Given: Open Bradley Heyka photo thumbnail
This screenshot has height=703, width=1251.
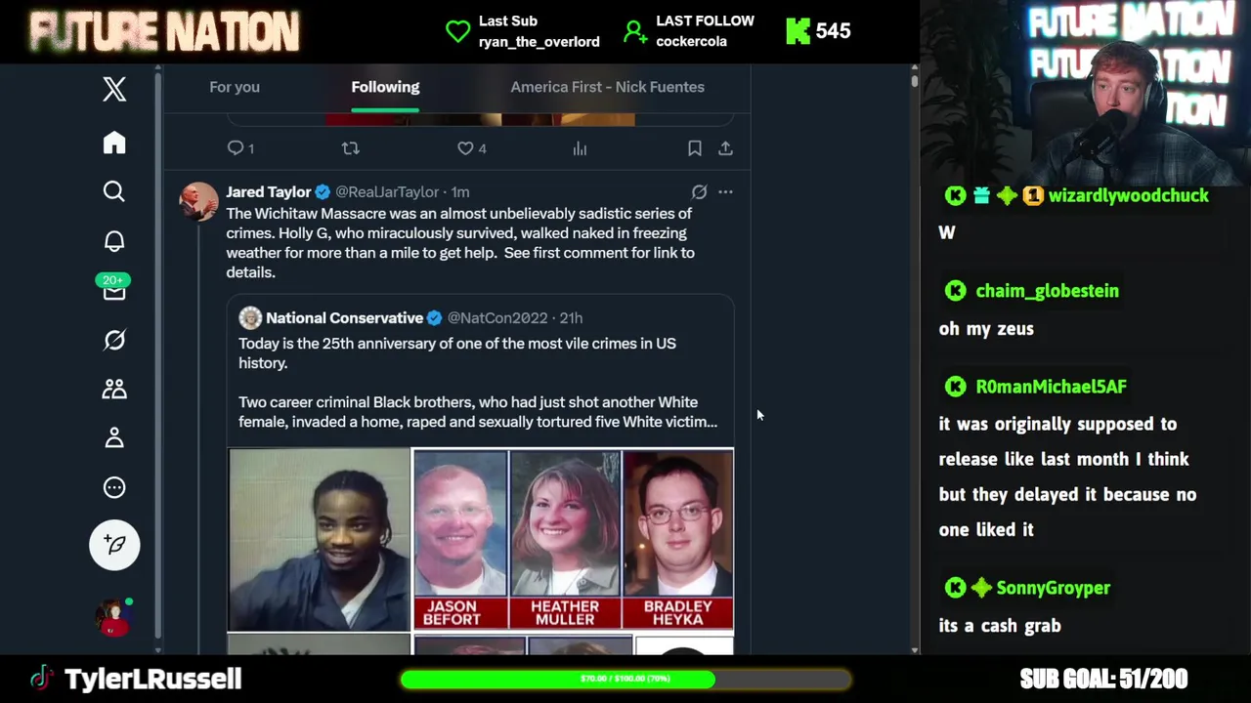Looking at the screenshot, I should [x=678, y=539].
